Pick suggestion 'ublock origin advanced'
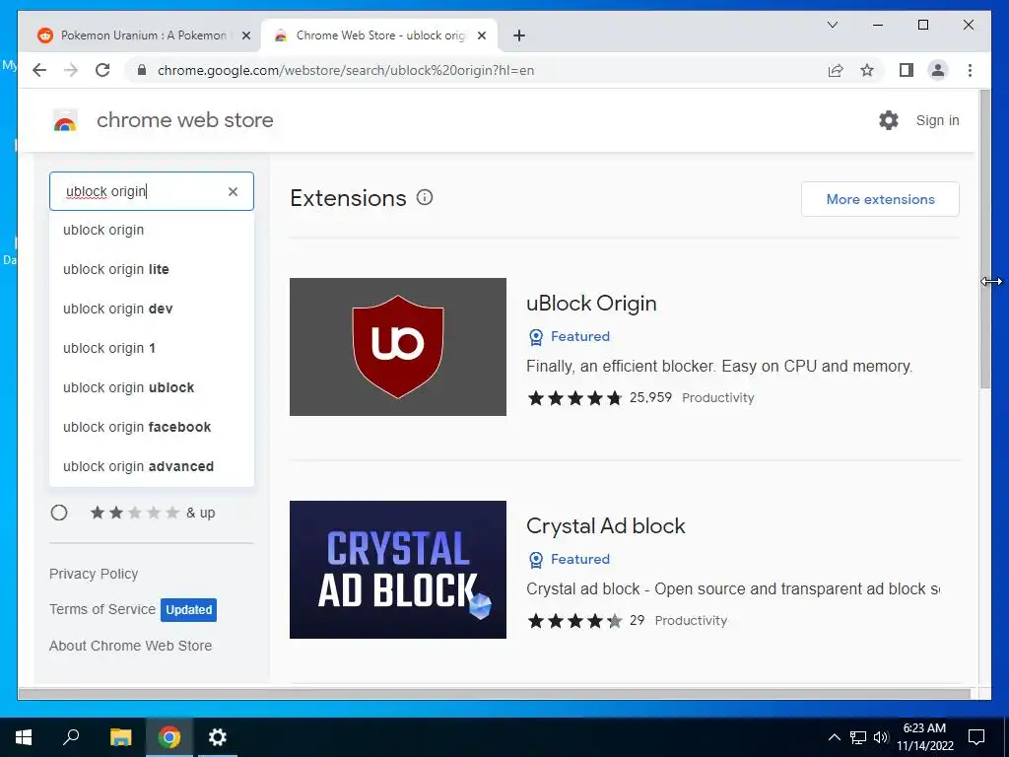The height and width of the screenshot is (757, 1009). [x=152, y=466]
